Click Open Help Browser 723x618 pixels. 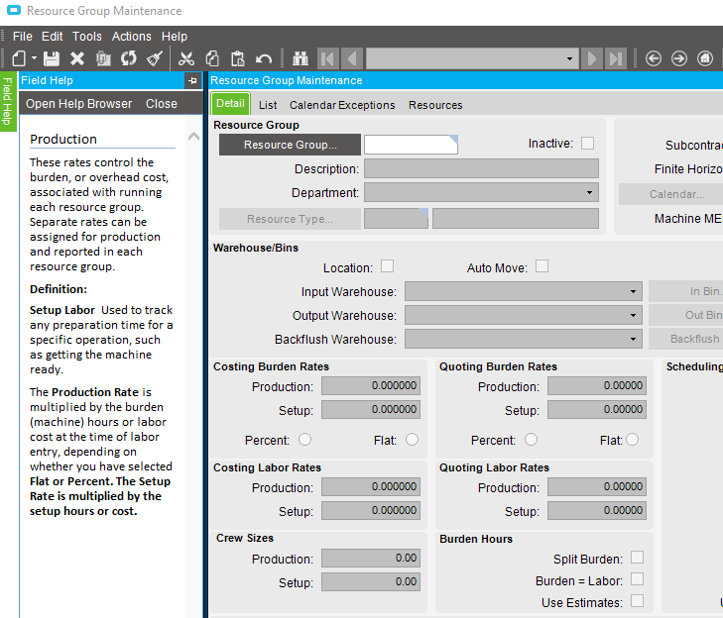(x=79, y=104)
